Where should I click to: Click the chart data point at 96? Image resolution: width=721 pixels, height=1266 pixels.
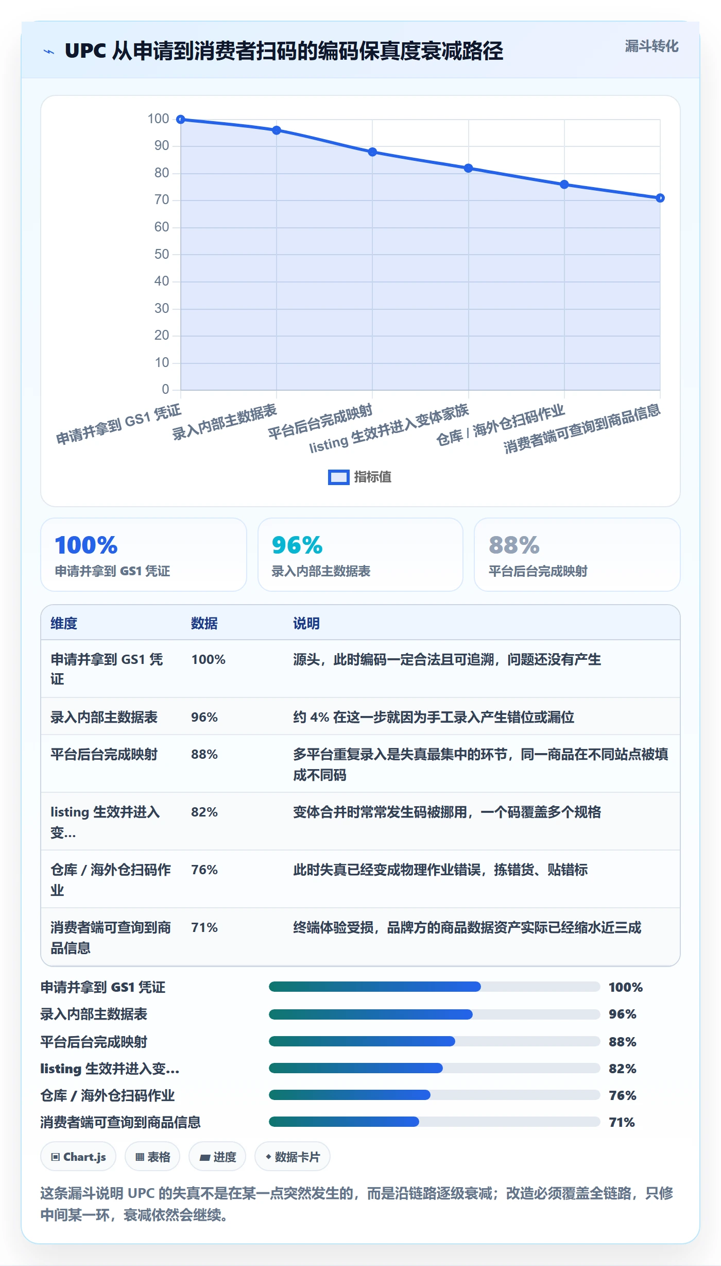[277, 130]
